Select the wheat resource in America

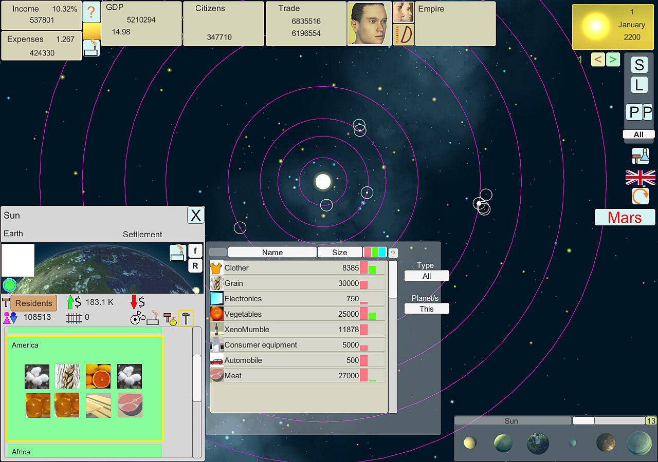(x=67, y=376)
